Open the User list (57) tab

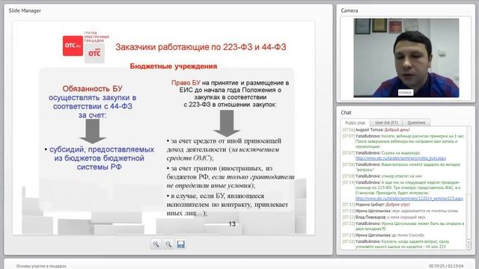386,123
